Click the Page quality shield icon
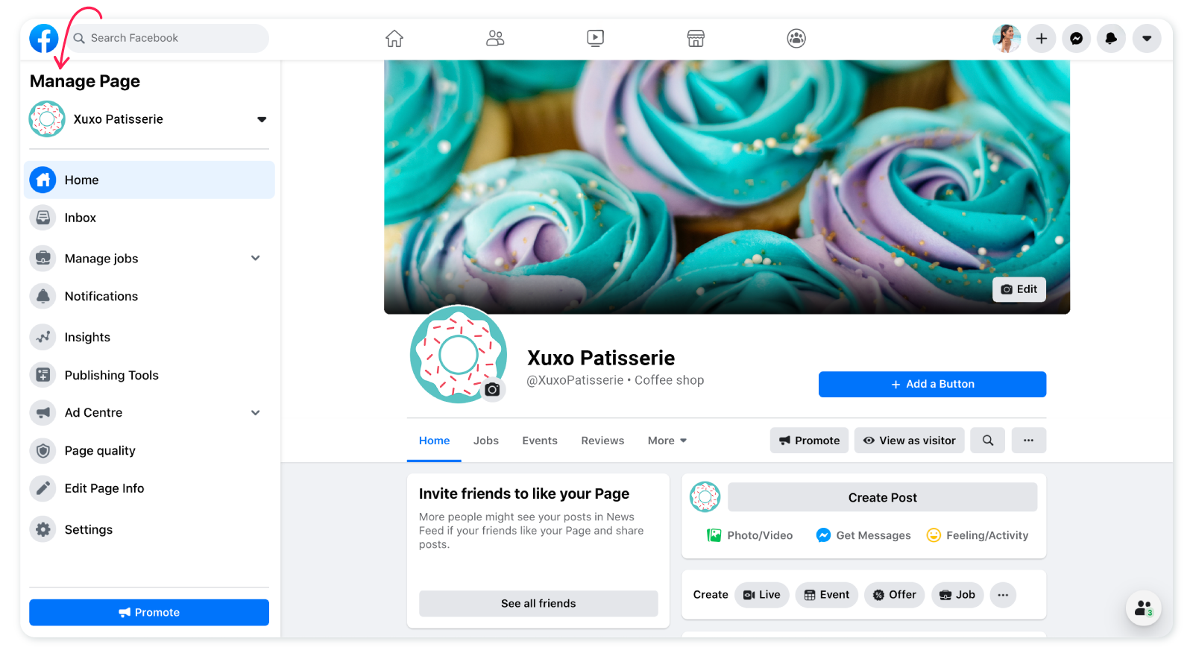This screenshot has width=1193, height=656. [x=43, y=450]
